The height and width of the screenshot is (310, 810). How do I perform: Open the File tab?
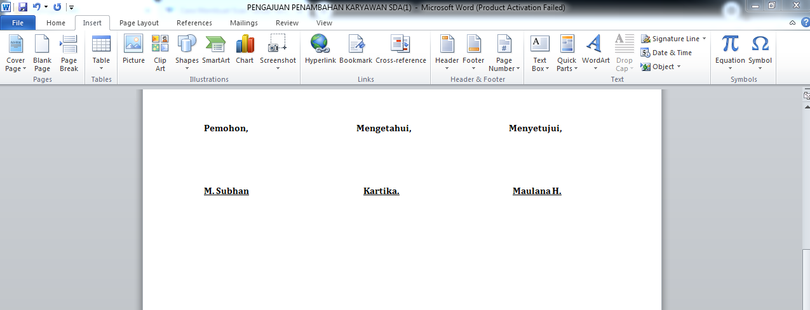point(18,23)
